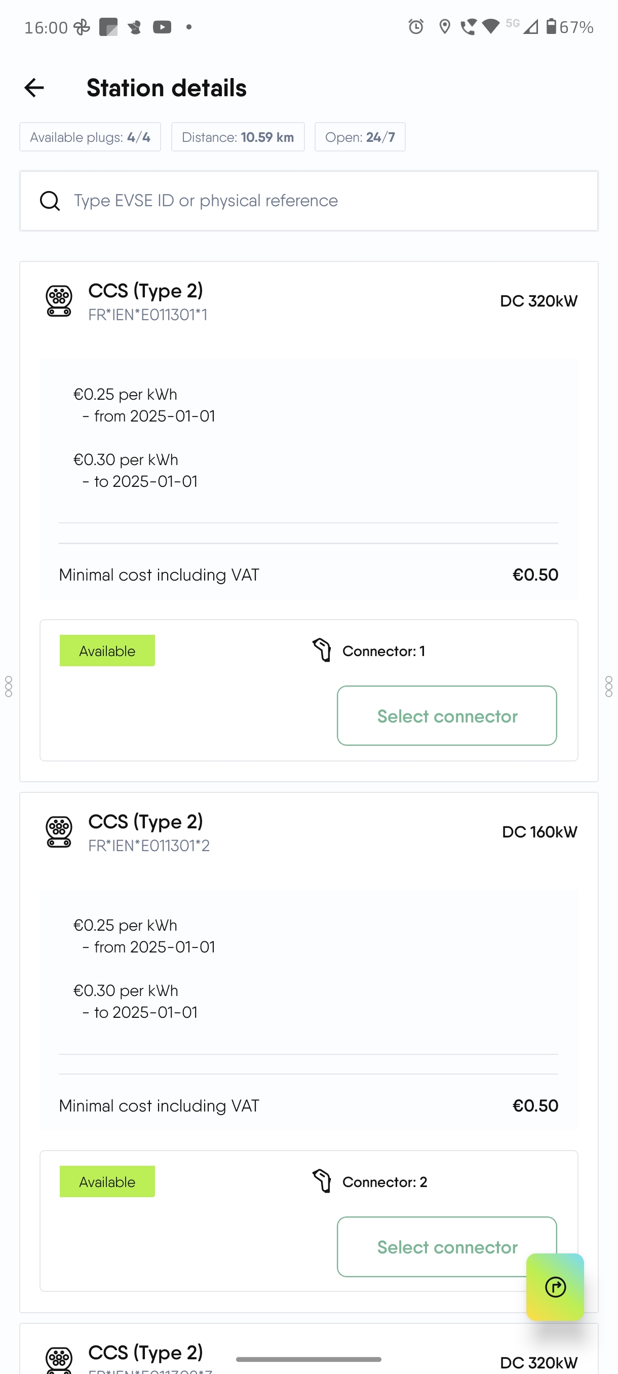The width and height of the screenshot is (618, 1374).
Task: Tap the Connector 2 charging gun icon
Action: 322,1181
